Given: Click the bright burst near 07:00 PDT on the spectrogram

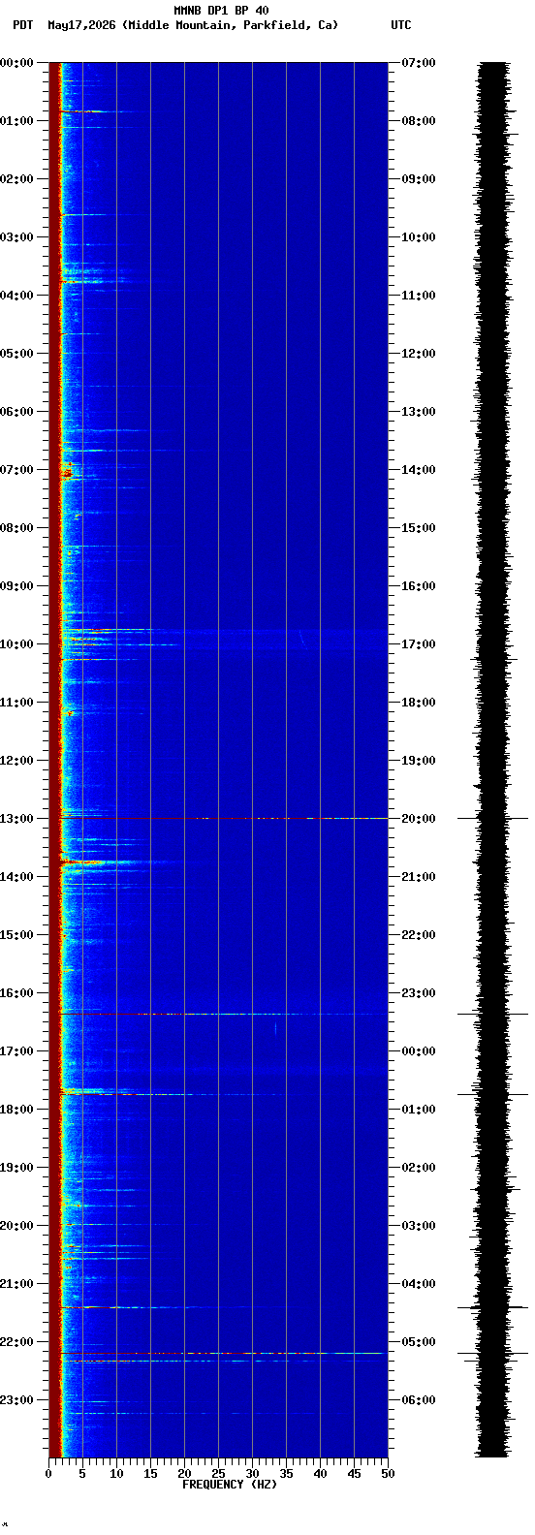Looking at the screenshot, I should pyautogui.click(x=68, y=472).
